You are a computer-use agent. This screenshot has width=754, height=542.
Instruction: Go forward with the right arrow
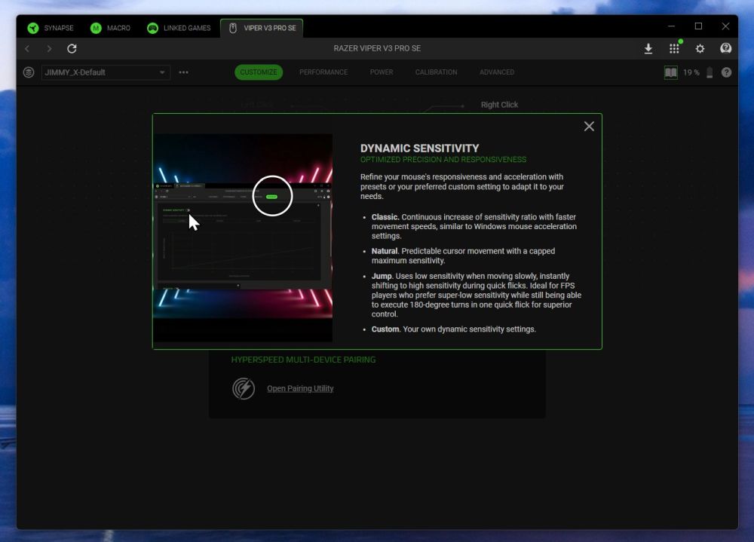pyautogui.click(x=50, y=49)
